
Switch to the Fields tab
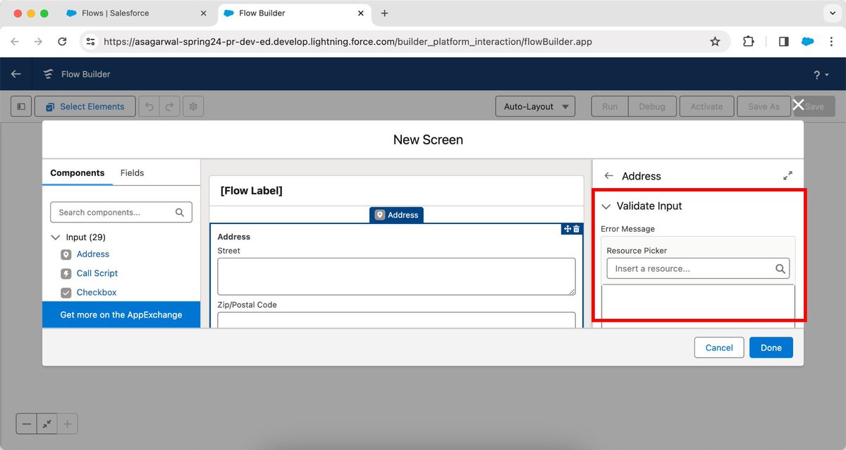(132, 173)
